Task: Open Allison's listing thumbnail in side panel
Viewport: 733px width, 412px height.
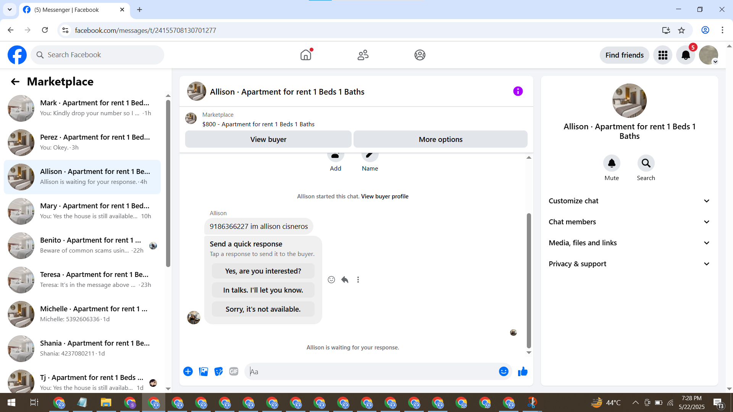Action: [x=630, y=101]
